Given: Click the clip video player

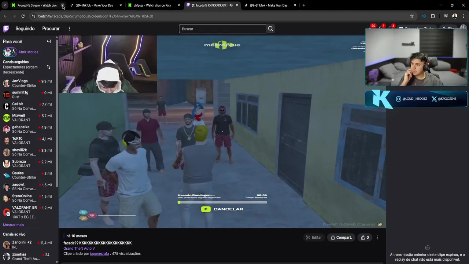Looking at the screenshot, I should point(222,132).
